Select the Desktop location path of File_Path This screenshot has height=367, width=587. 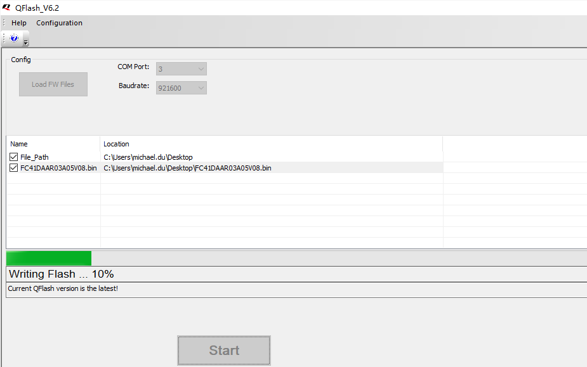pyautogui.click(x=148, y=157)
